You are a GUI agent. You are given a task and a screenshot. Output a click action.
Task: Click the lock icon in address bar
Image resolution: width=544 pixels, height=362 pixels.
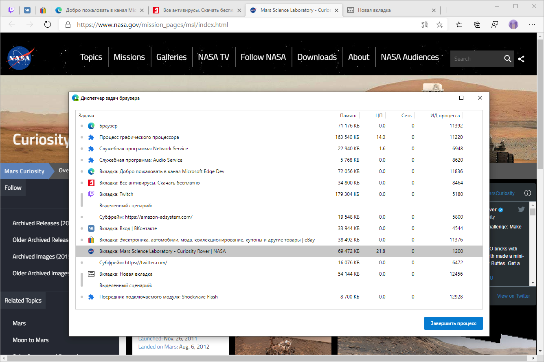(68, 25)
